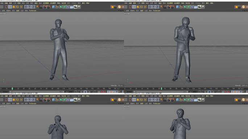Toggle Z axis lock in the bottom-right panel

point(157,100)
